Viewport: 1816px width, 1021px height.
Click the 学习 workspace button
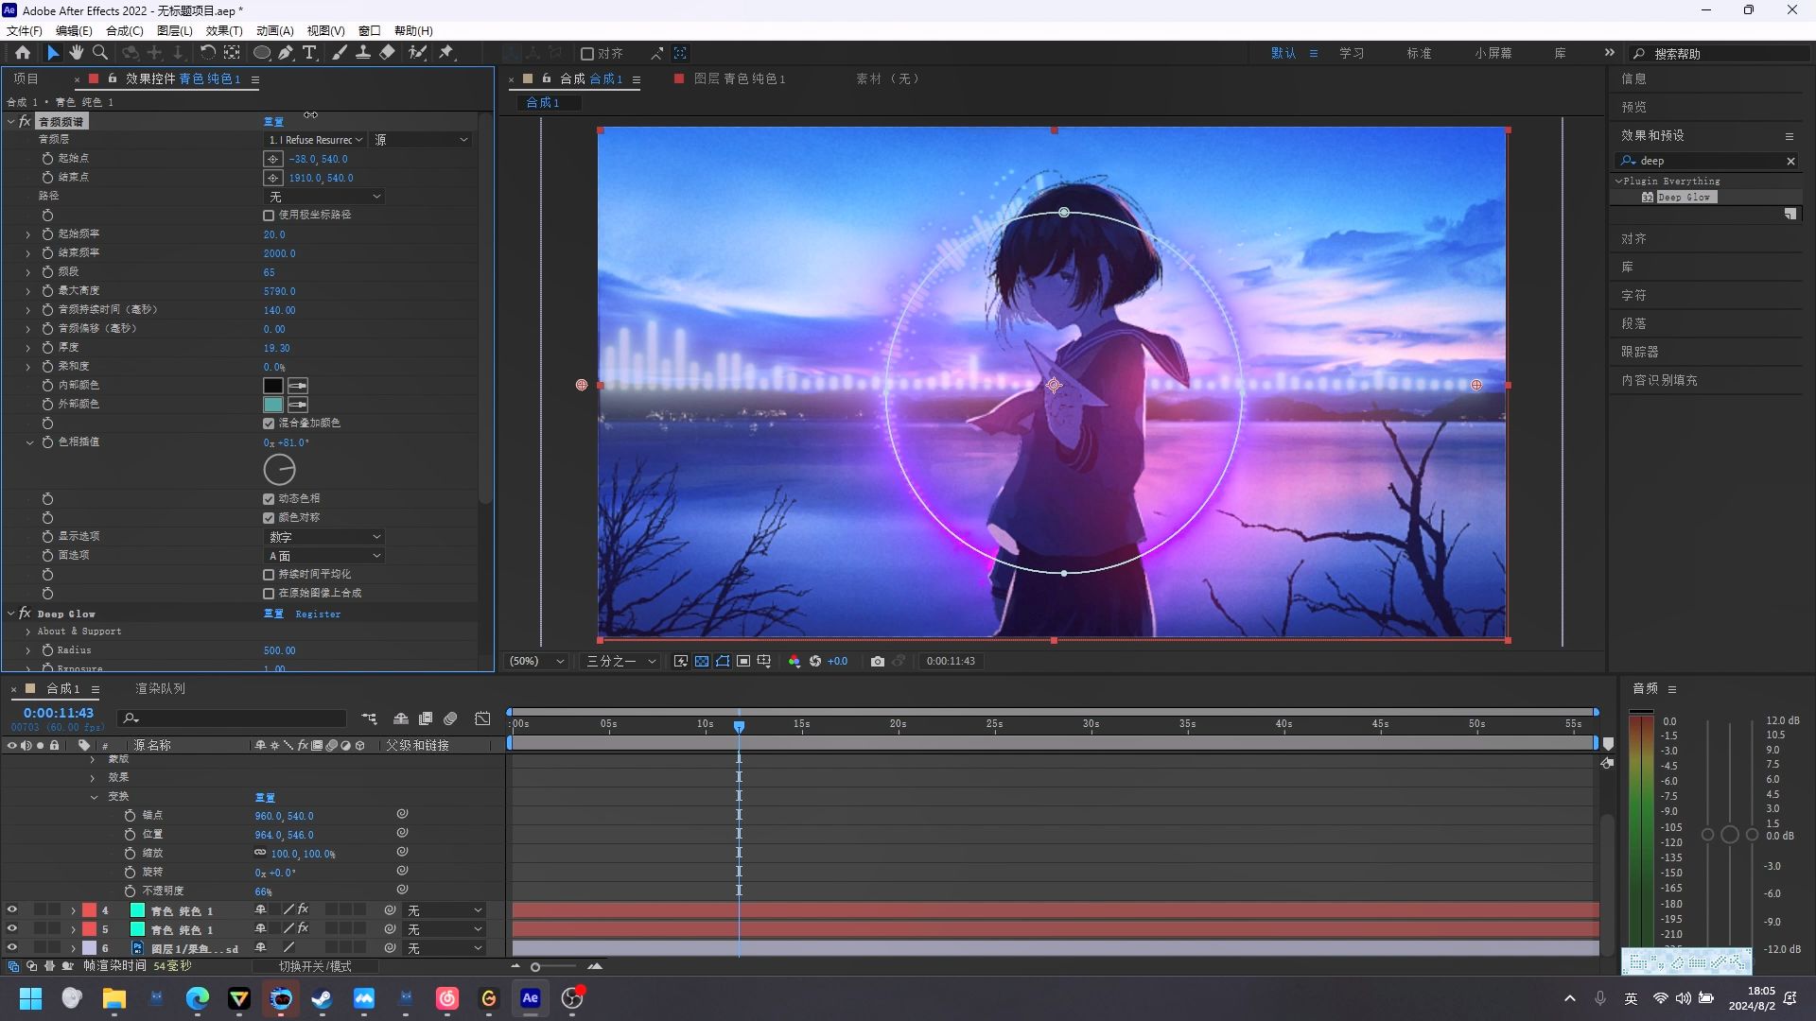click(x=1352, y=53)
